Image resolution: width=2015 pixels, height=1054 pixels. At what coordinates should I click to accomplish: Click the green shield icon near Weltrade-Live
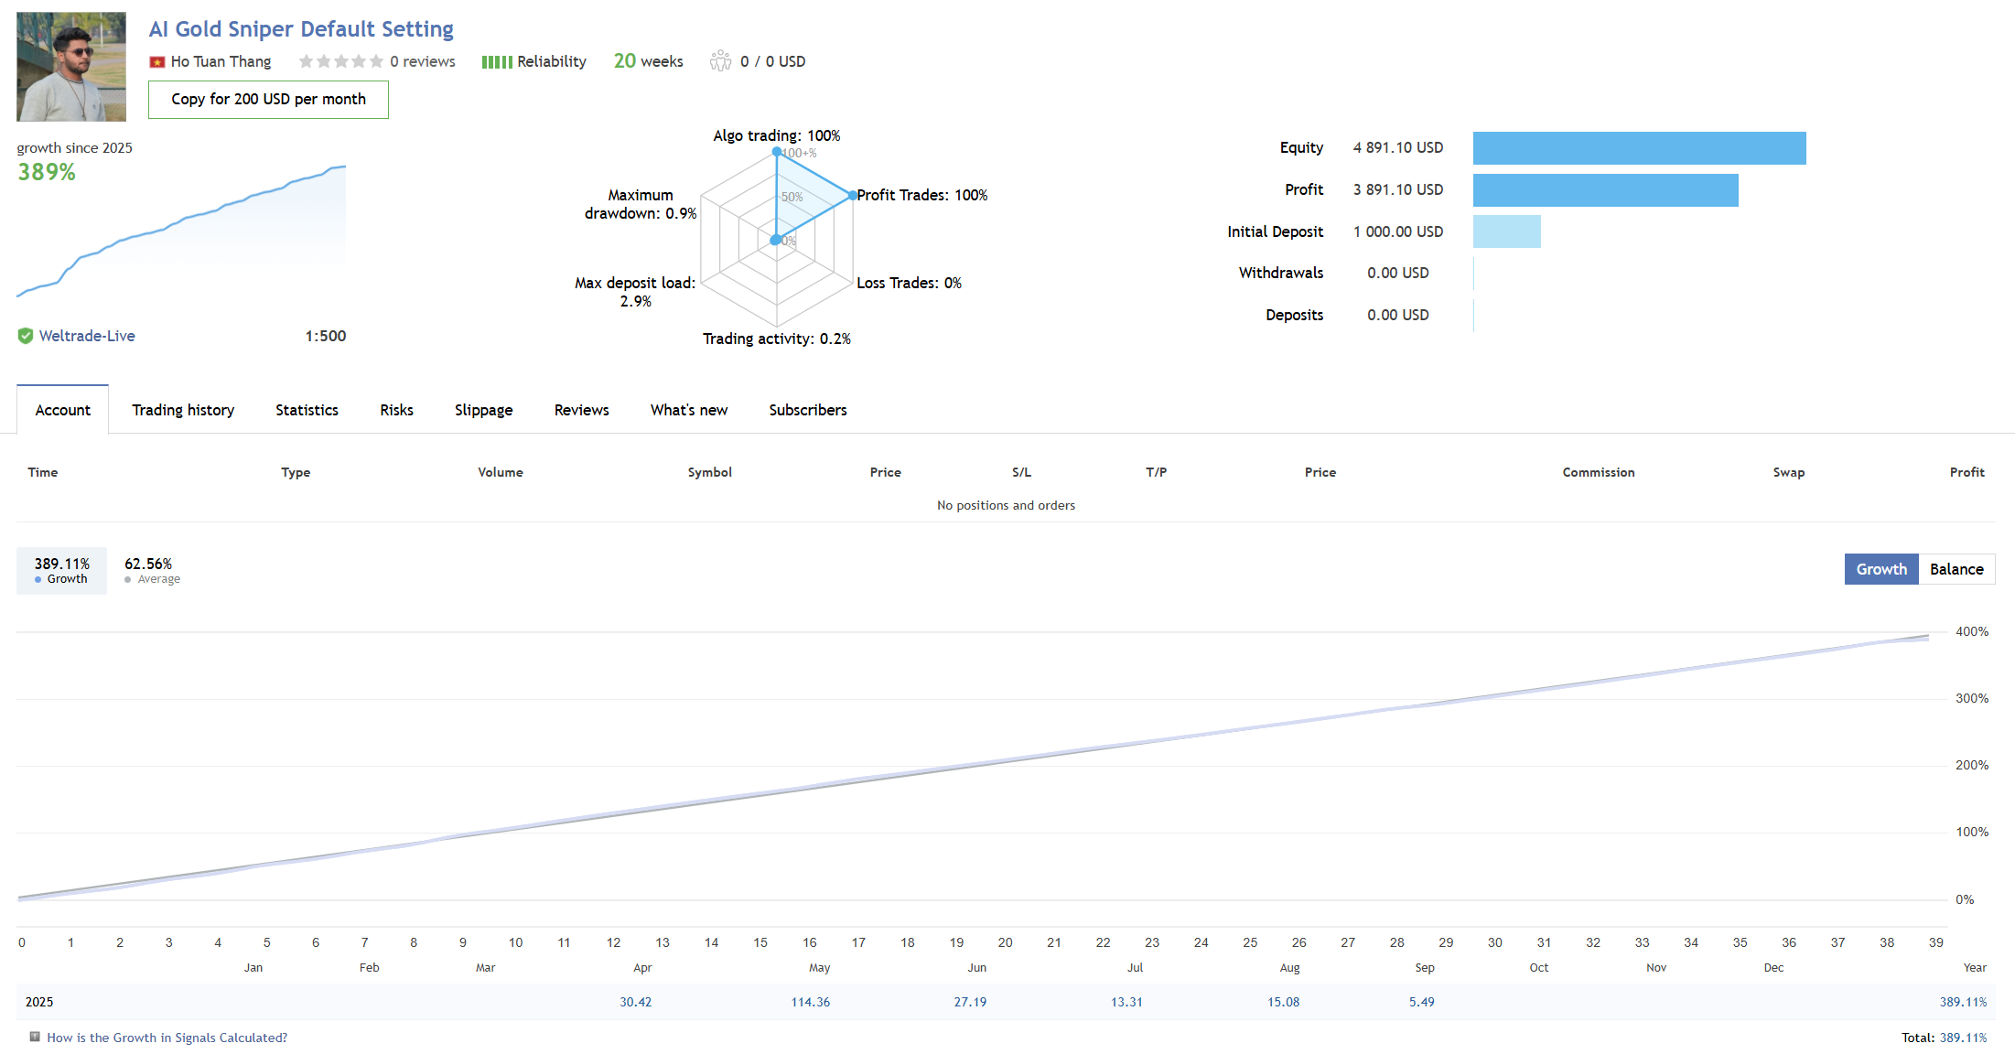click(26, 336)
